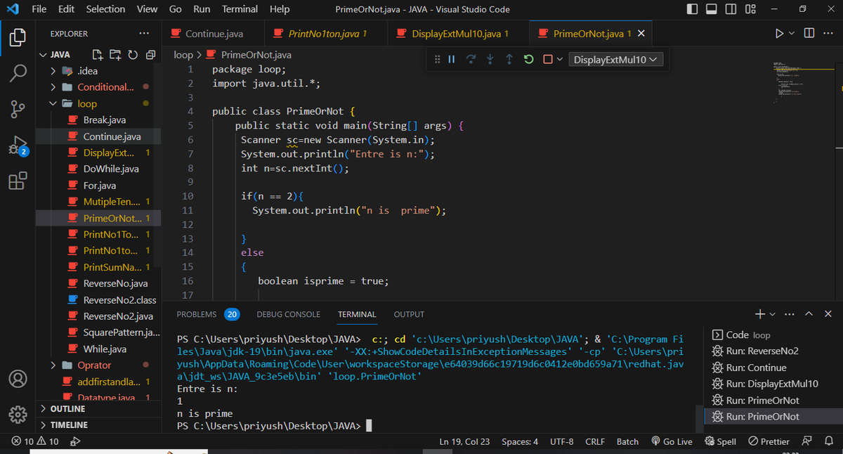The width and height of the screenshot is (843, 454).
Task: Open the Search view icon
Action: [x=18, y=73]
